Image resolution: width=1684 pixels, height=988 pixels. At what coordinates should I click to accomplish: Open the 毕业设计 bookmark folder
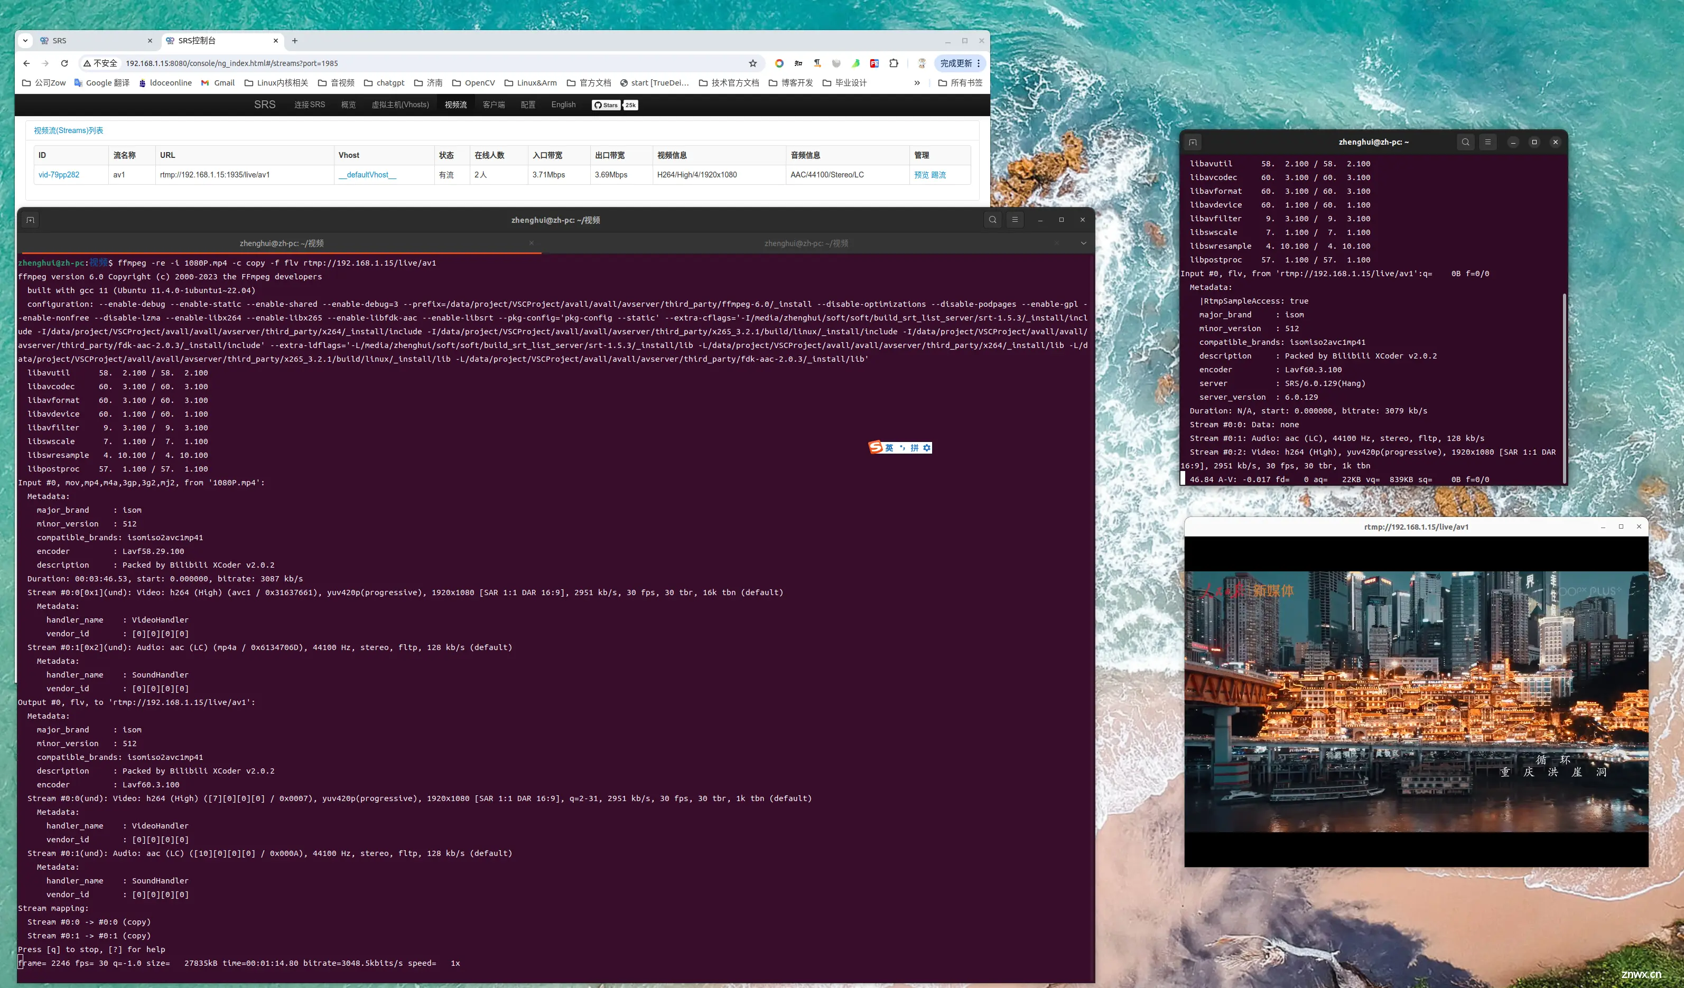[x=844, y=83]
